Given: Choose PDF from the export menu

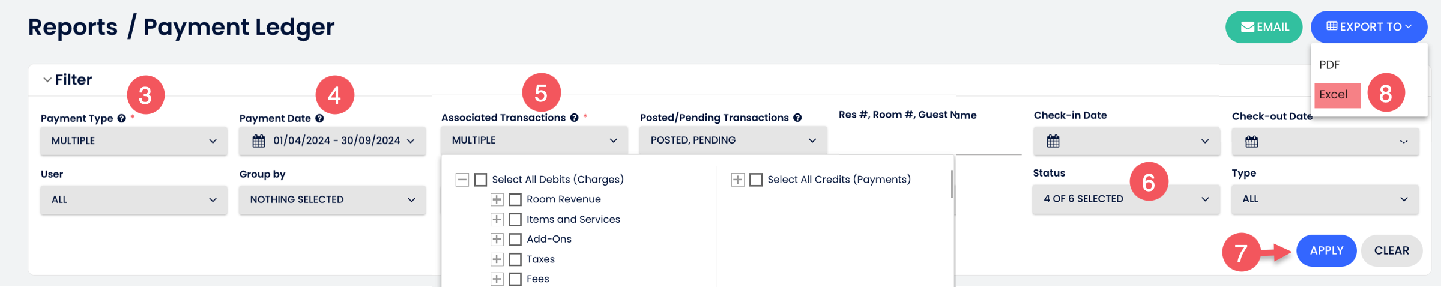Looking at the screenshot, I should click(x=1329, y=65).
